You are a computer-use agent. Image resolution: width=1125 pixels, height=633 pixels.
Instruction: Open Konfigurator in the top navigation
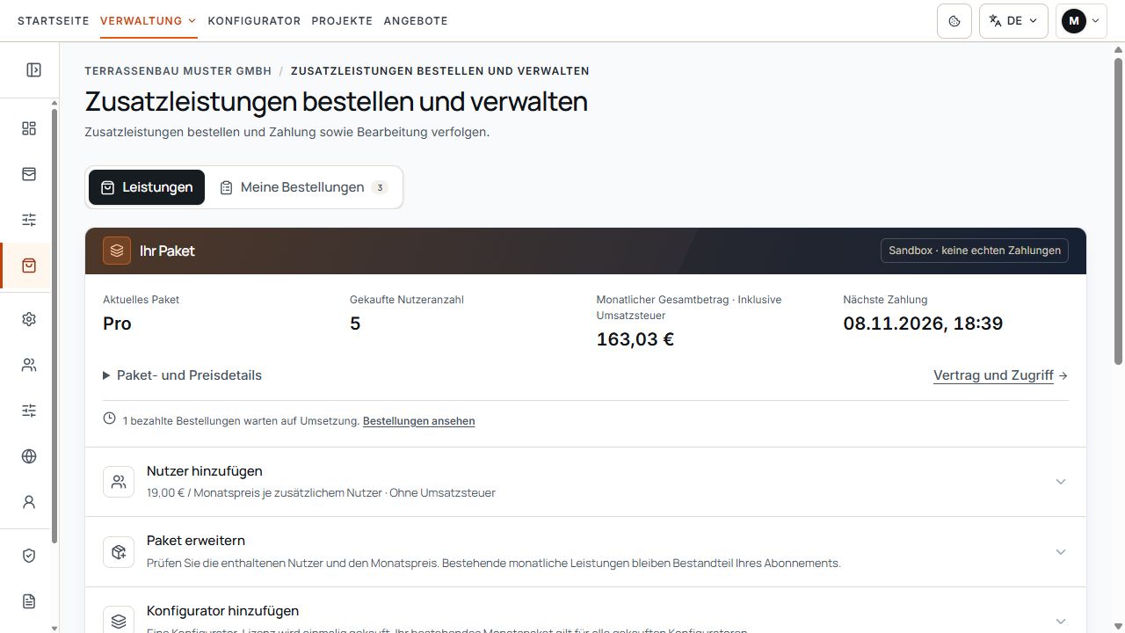(254, 20)
